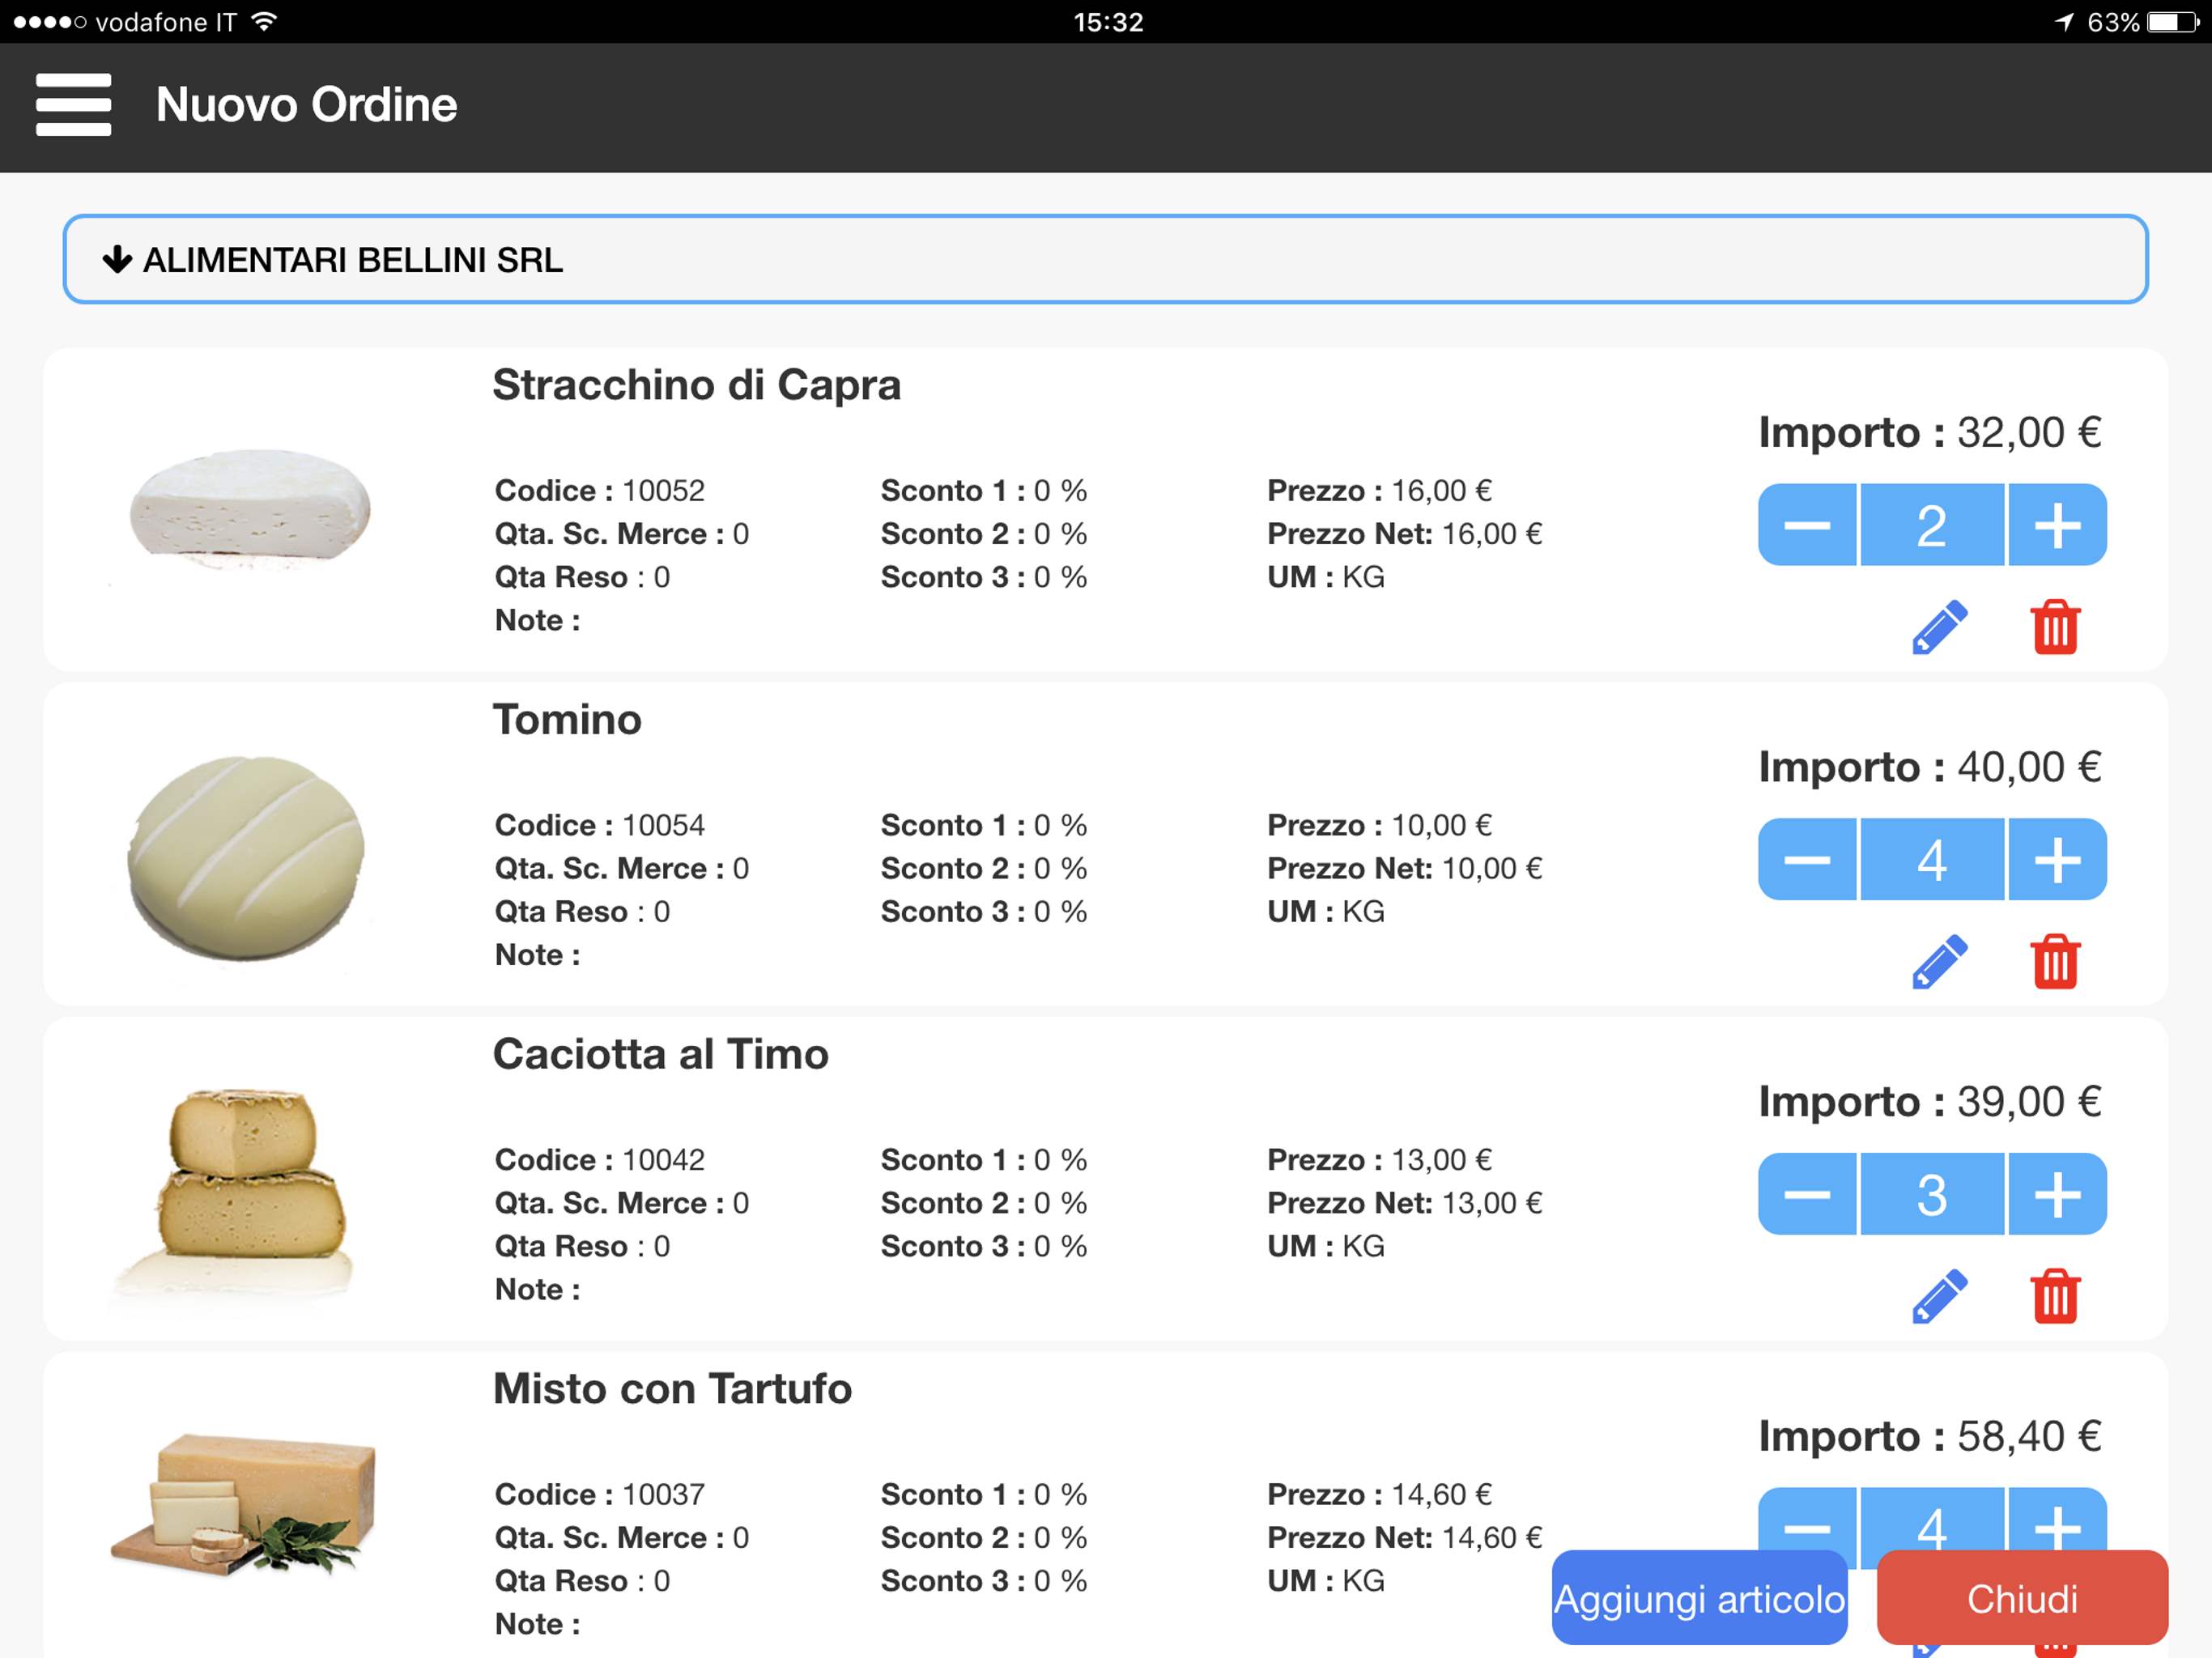Expand the ALIMENTARI BELLINI SRL customer panel

pos(1105,259)
